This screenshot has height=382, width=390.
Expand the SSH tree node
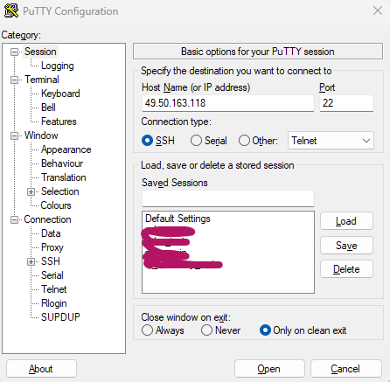31,261
